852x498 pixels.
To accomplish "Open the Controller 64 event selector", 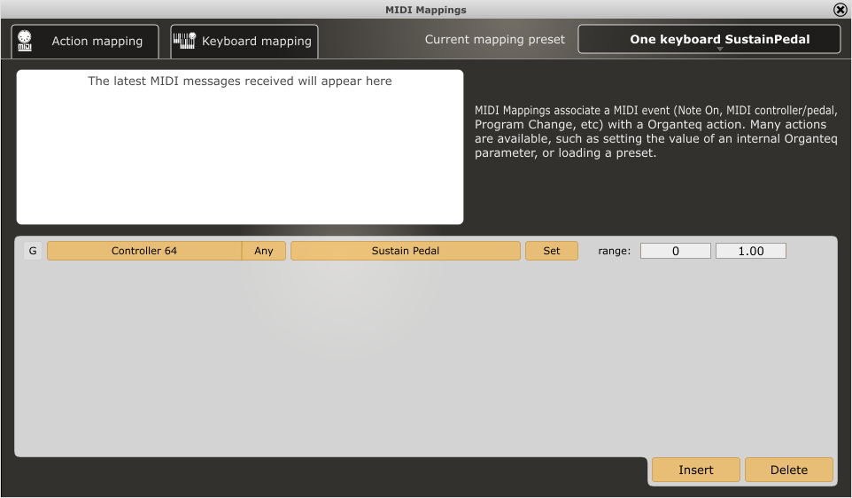I will coord(144,251).
